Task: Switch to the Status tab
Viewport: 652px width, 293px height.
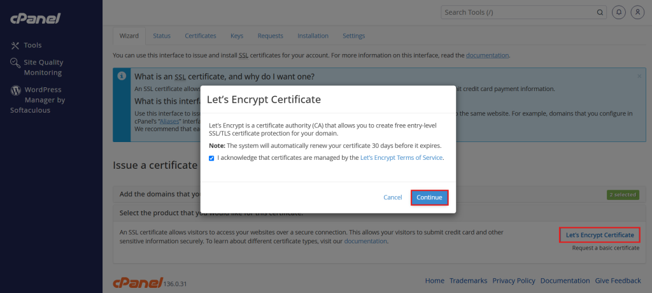Action: coord(162,36)
